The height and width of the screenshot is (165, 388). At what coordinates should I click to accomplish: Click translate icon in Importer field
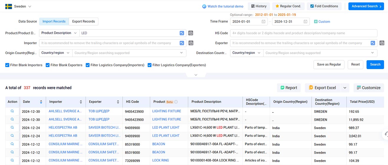pos(182,43)
